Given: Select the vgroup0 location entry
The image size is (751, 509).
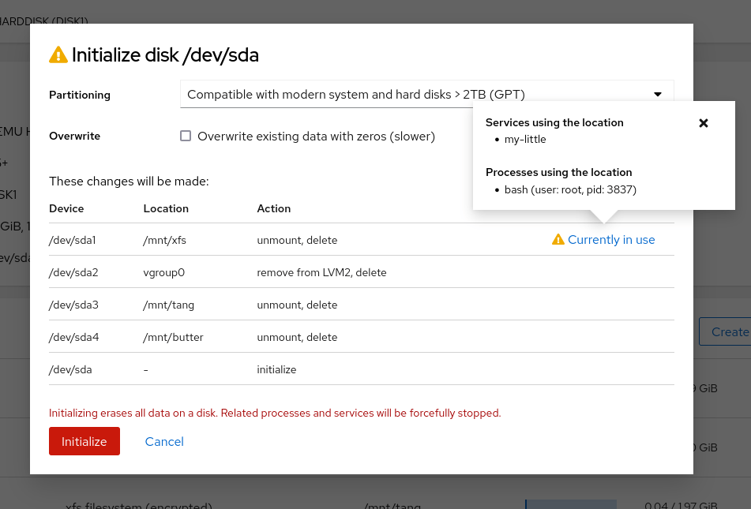Looking at the screenshot, I should pos(165,272).
